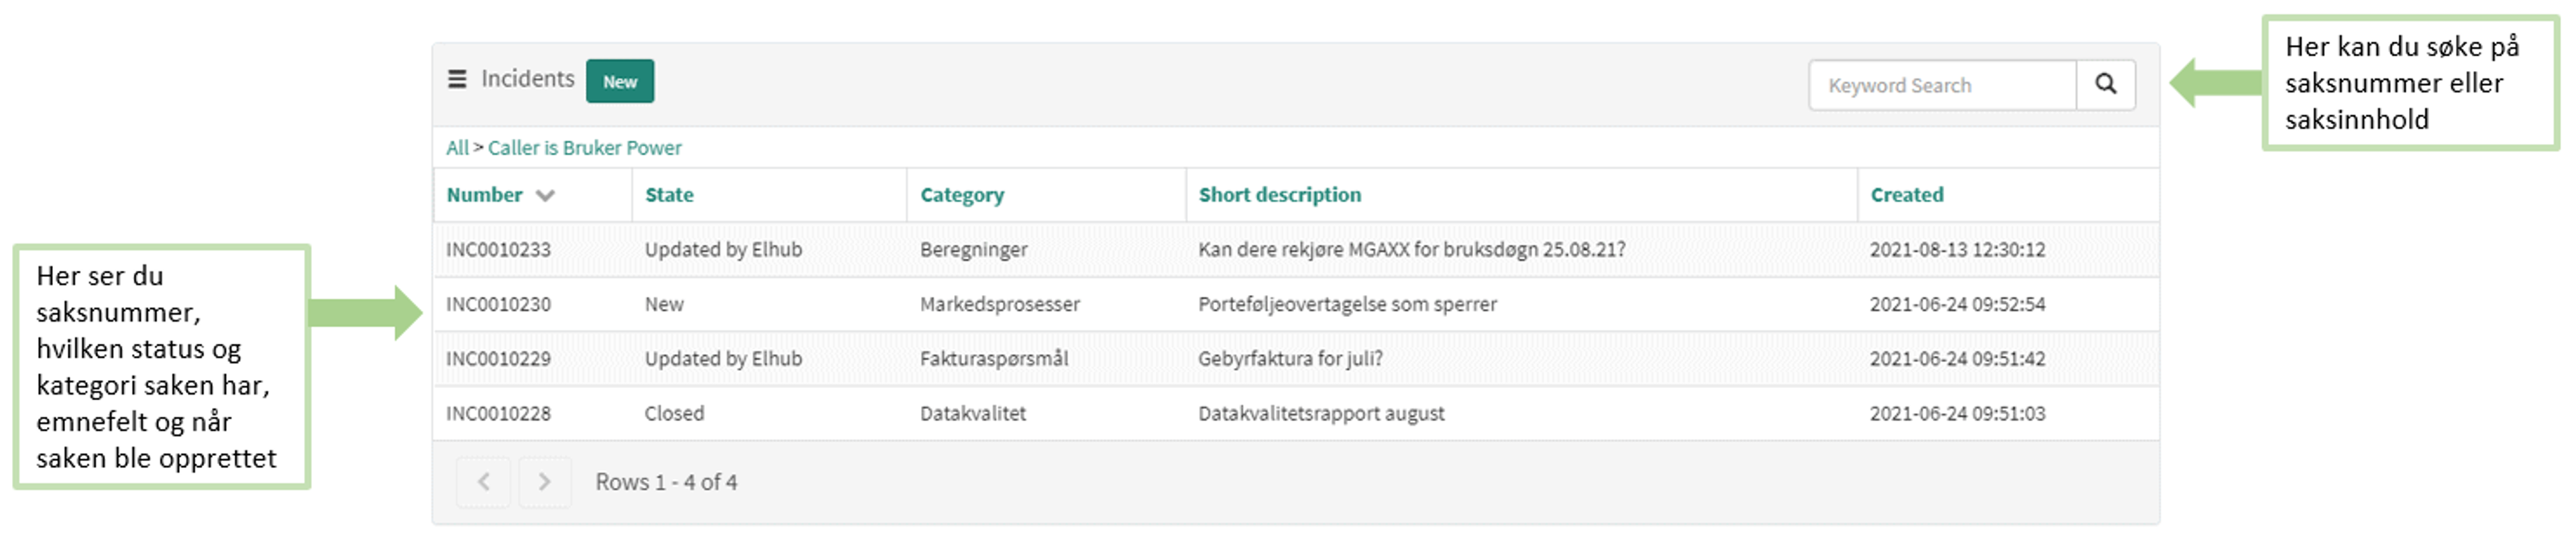The image size is (2576, 559).
Task: Click the magnifier search icon button
Action: coord(2105,84)
